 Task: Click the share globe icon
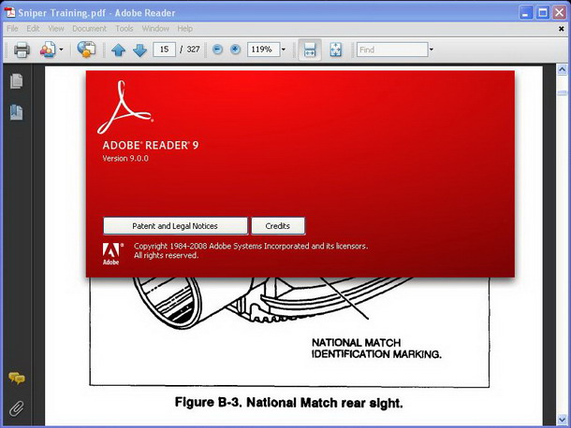[x=86, y=50]
